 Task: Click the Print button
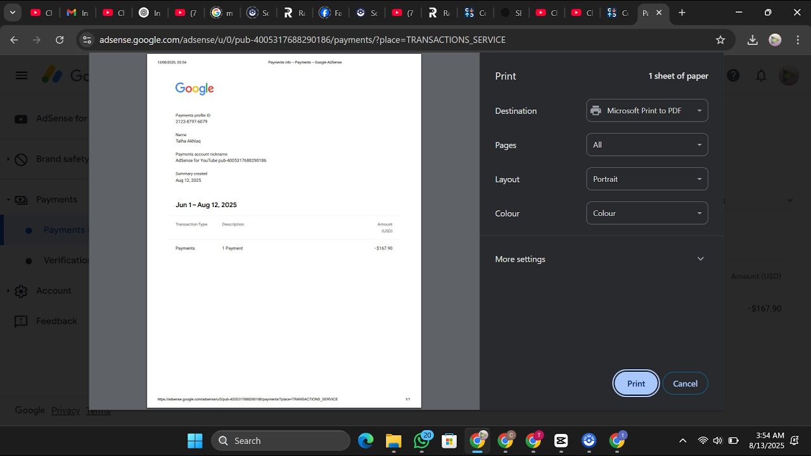click(636, 384)
